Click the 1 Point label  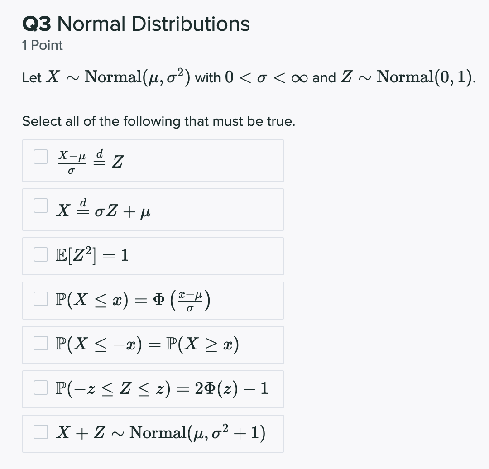pyautogui.click(x=42, y=45)
